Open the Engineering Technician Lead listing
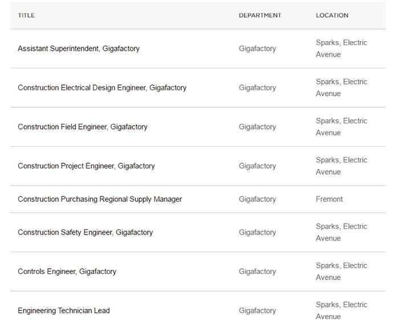 [x=64, y=310]
